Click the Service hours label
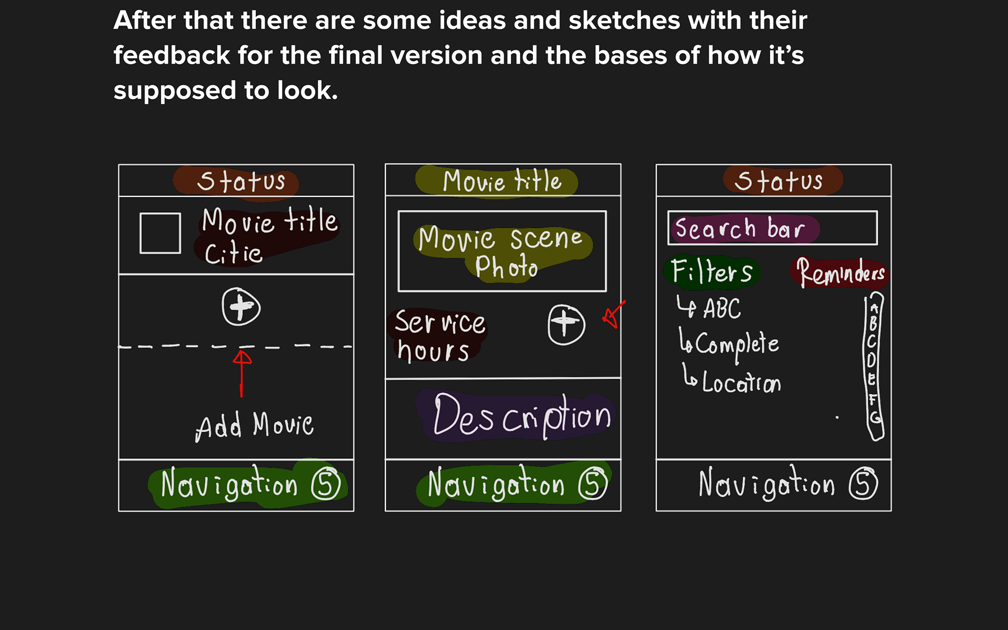 (438, 336)
